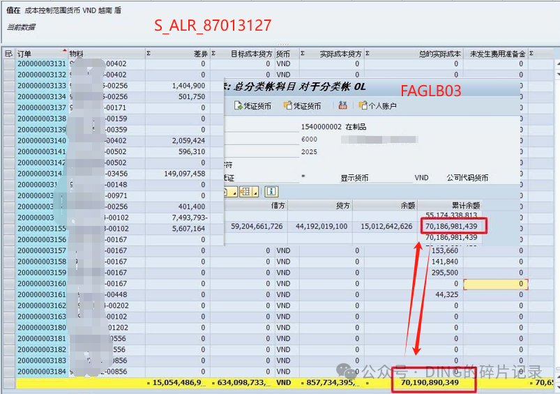The height and width of the screenshot is (394, 560).
Task: Click totals row sum 634,098,733
Action: [x=244, y=383]
